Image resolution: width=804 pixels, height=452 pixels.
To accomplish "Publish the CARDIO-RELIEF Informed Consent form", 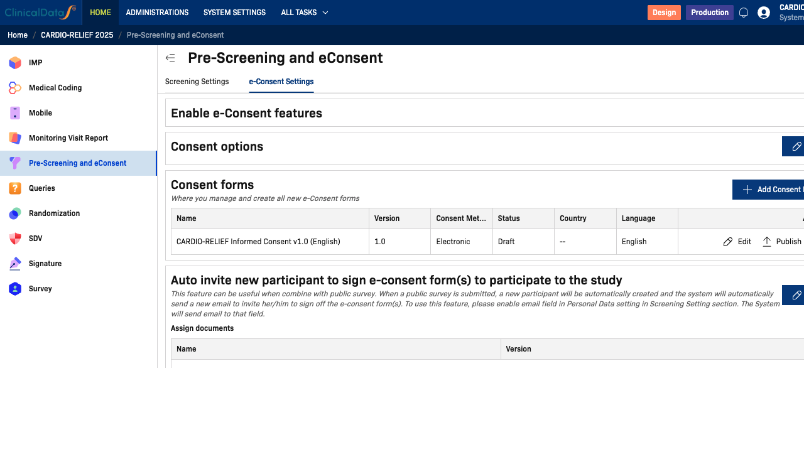I will pyautogui.click(x=781, y=241).
